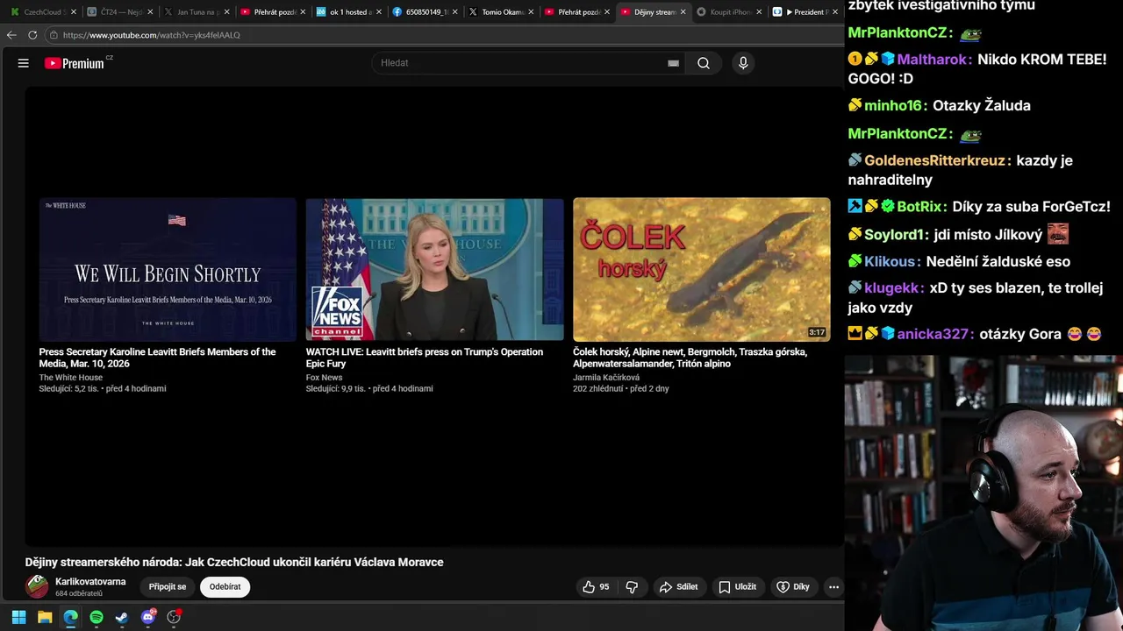The image size is (1123, 631).
Task: Open Windows Start menu
Action: click(18, 617)
